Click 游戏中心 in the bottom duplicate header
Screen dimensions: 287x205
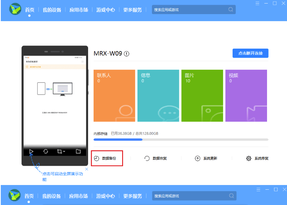click(x=106, y=196)
